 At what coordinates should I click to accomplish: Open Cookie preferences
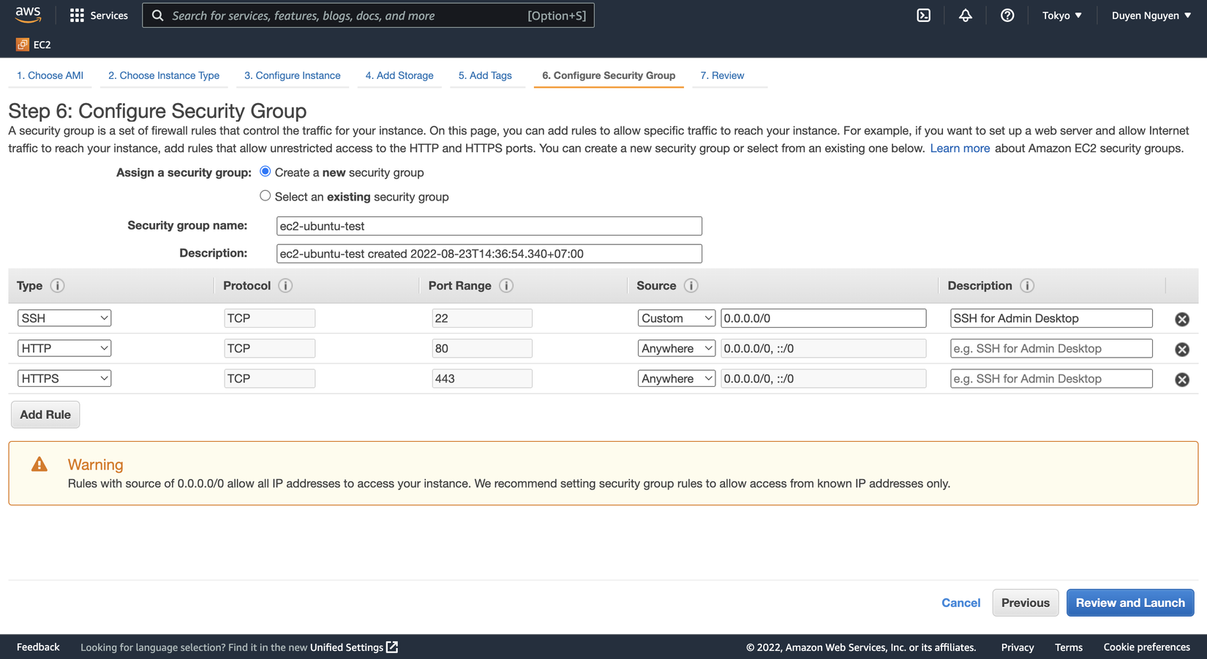[x=1147, y=647]
